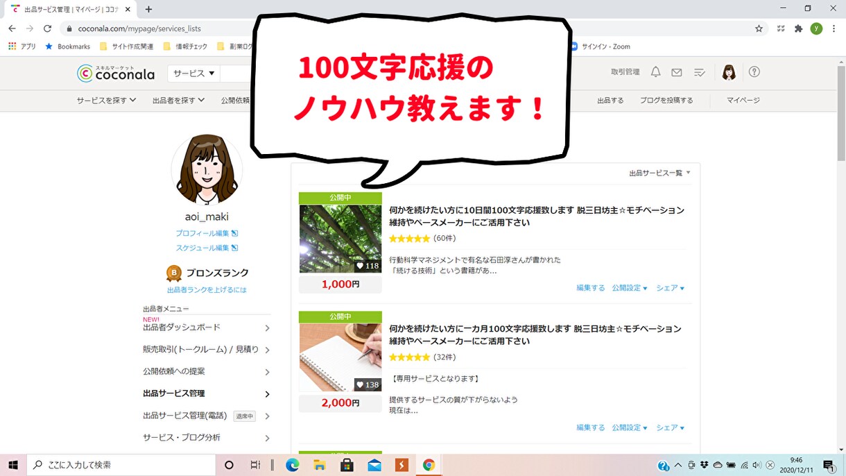Launch Microsoft Edge from taskbar

[292, 465]
